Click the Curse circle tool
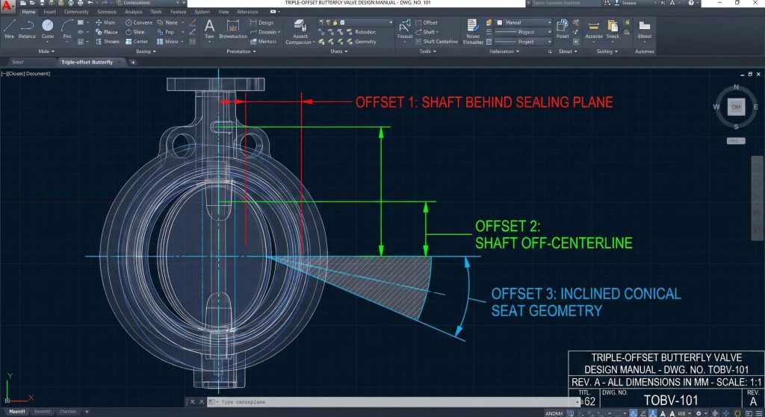This screenshot has width=765, height=417. 48,29
